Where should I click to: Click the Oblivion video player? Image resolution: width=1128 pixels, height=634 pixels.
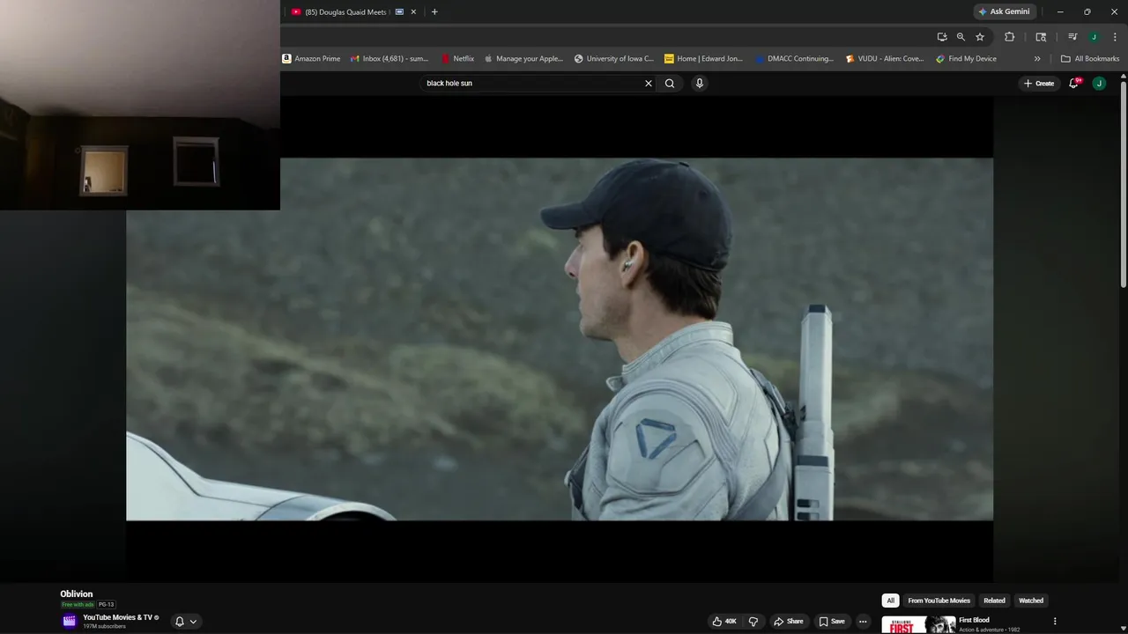(x=560, y=339)
